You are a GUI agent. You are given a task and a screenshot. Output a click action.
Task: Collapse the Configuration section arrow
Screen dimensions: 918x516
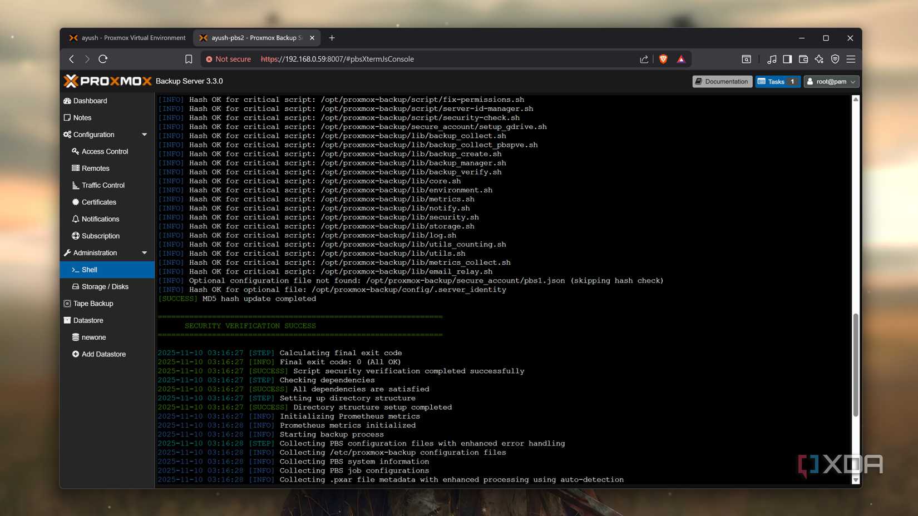point(145,135)
